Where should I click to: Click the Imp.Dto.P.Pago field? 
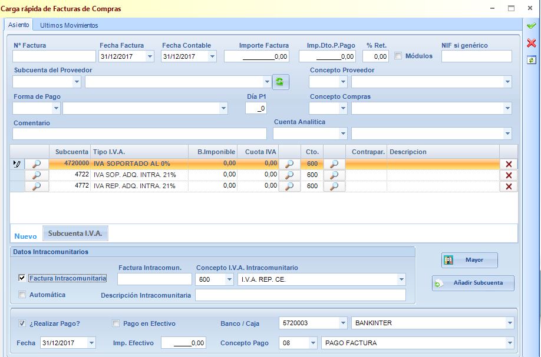(326, 56)
